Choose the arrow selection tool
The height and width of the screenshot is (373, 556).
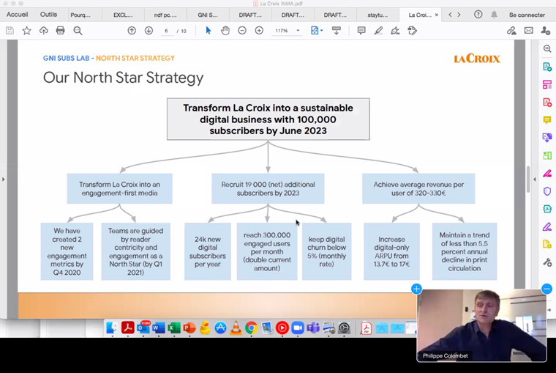[x=209, y=31]
